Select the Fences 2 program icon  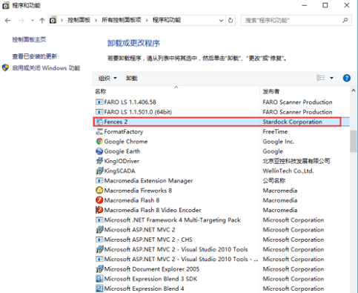coord(99,122)
